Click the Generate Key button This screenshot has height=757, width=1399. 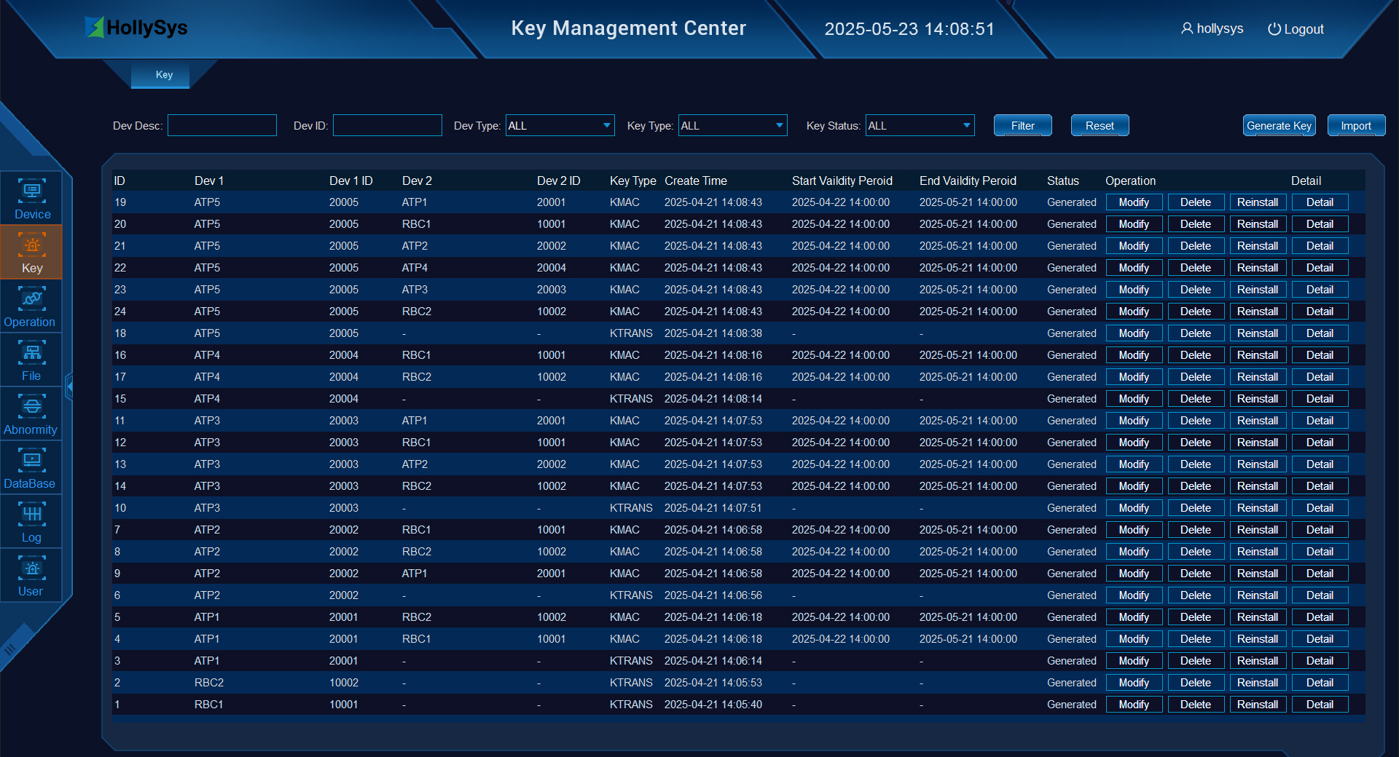pyautogui.click(x=1279, y=126)
